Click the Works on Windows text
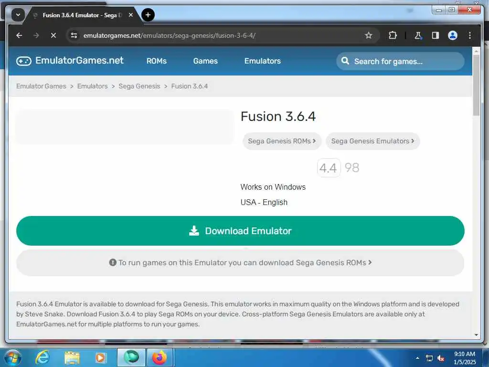This screenshot has height=367, width=489. click(273, 187)
